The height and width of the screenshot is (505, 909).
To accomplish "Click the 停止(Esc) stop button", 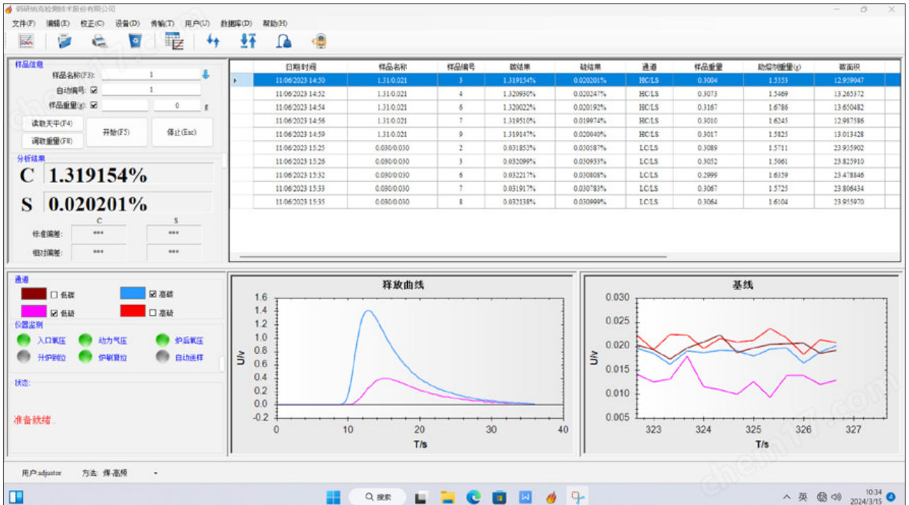I will point(182,132).
